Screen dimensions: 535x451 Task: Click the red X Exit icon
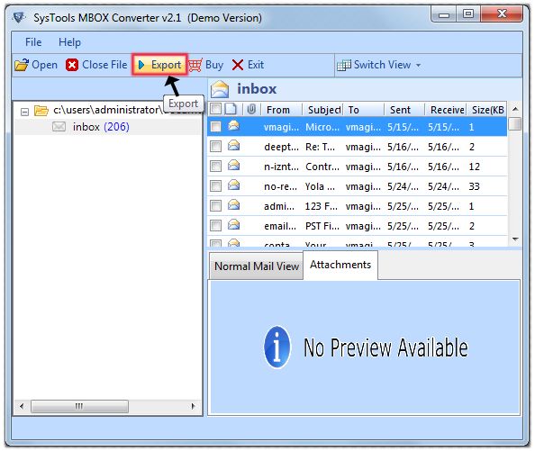238,65
